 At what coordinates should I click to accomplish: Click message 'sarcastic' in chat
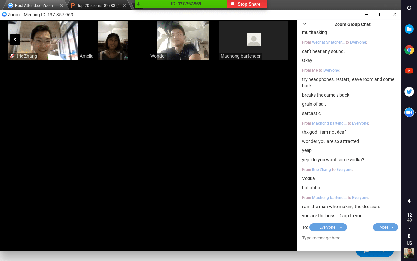point(311,113)
